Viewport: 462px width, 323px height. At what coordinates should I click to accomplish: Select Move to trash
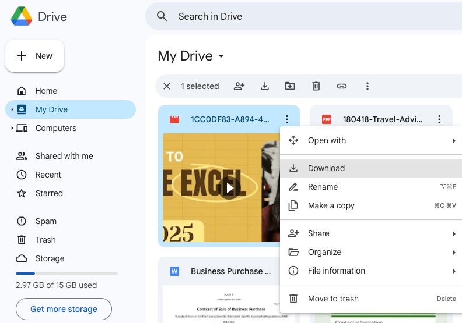[x=371, y=299]
